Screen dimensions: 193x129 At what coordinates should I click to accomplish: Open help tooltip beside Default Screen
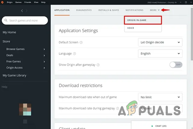point(81,42)
